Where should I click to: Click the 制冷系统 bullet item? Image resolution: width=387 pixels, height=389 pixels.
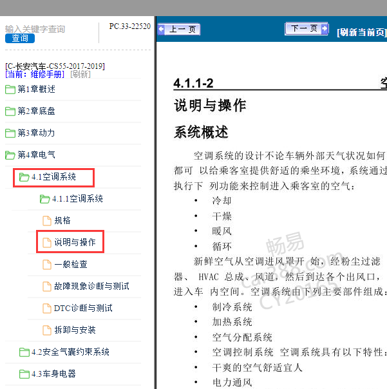tap(232, 307)
